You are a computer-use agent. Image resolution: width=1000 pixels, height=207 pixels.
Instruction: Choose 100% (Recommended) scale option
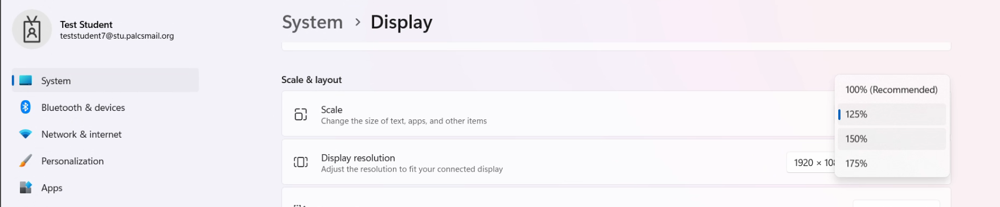pyautogui.click(x=892, y=90)
